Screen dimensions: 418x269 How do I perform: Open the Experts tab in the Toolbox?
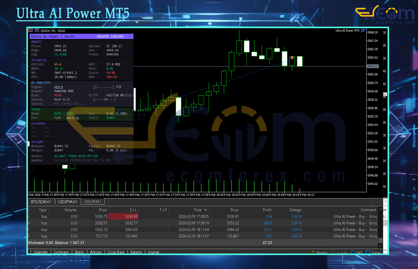click(136, 252)
